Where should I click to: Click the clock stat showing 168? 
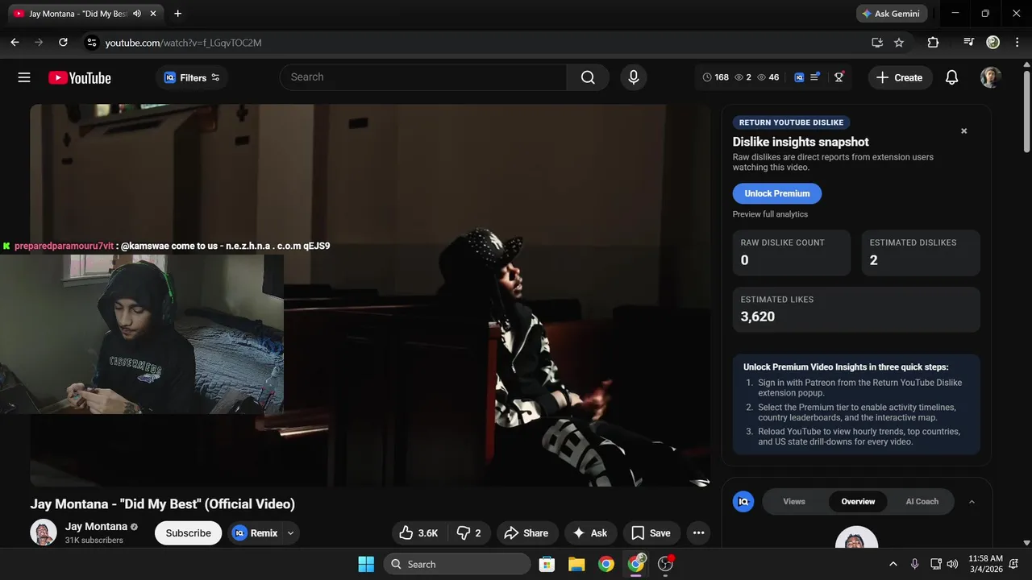716,77
